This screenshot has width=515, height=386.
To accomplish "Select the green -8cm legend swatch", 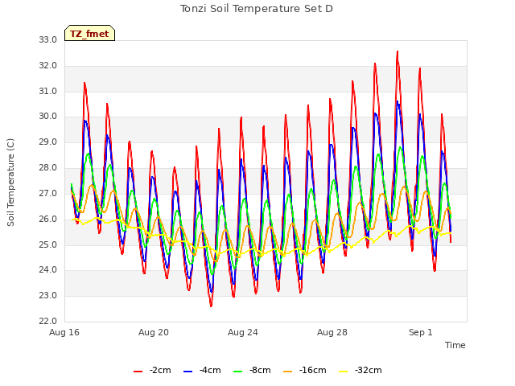I will point(238,372).
